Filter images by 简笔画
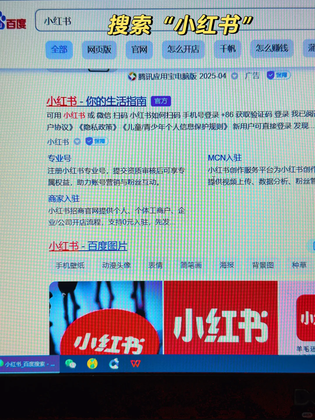 (x=191, y=265)
